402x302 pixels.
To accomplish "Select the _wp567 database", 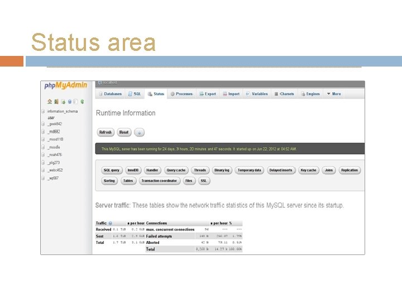I will coord(53,178).
